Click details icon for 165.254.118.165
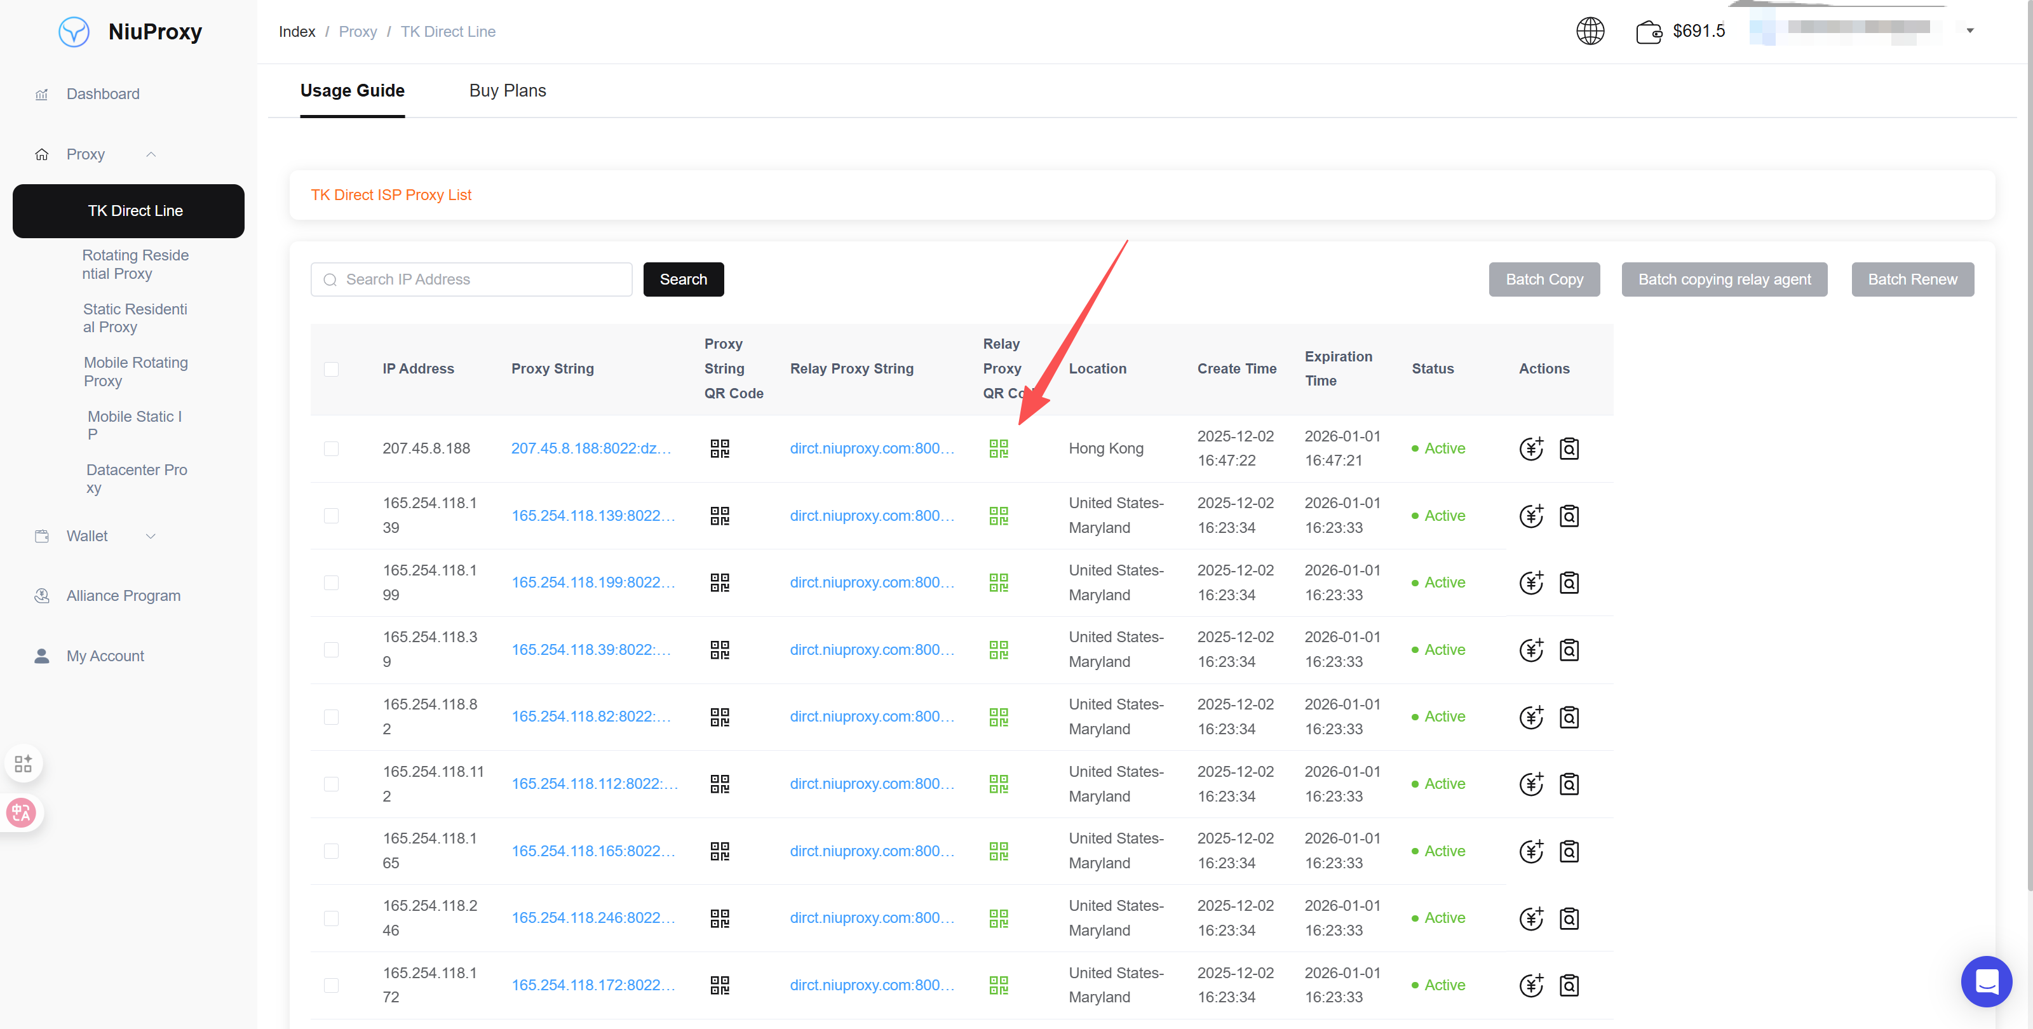 tap(1569, 851)
